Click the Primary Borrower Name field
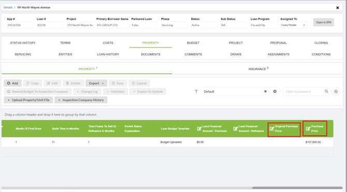 [112, 25]
